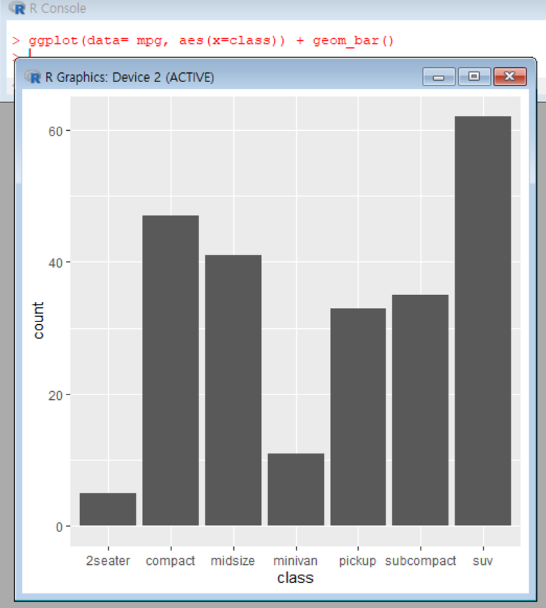Image resolution: width=546 pixels, height=608 pixels.
Task: Click the minivan axis label
Action: tap(295, 561)
